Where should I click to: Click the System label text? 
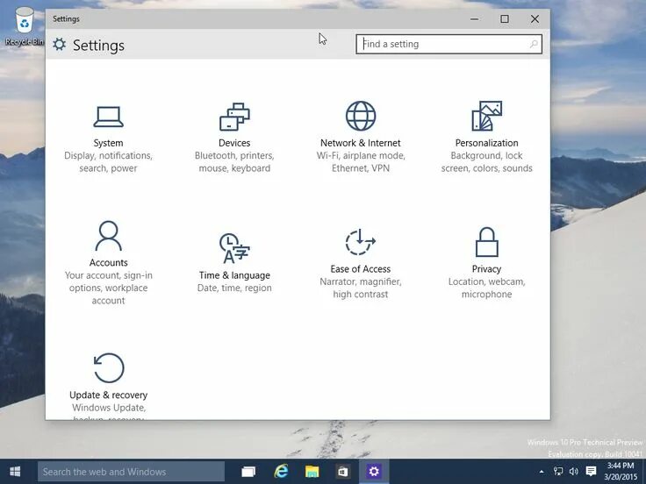108,143
